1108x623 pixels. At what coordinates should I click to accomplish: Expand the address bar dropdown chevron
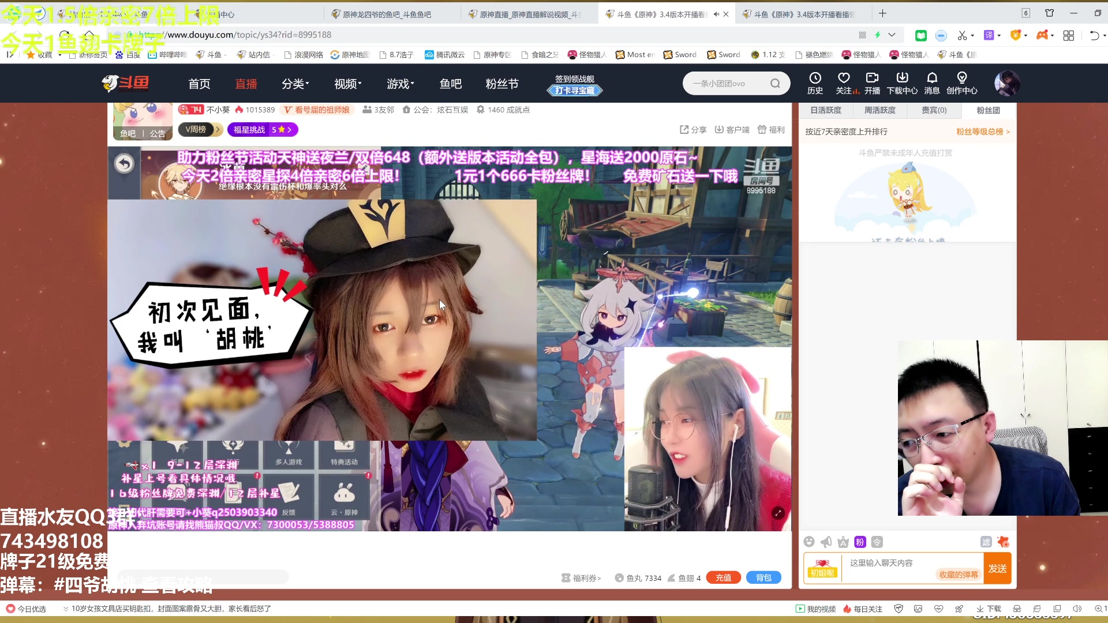892,35
